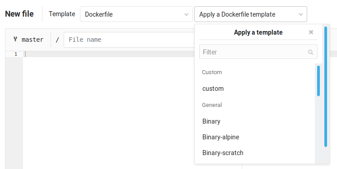Collapse the Apply a Dockerfile template dropdown

coord(251,14)
